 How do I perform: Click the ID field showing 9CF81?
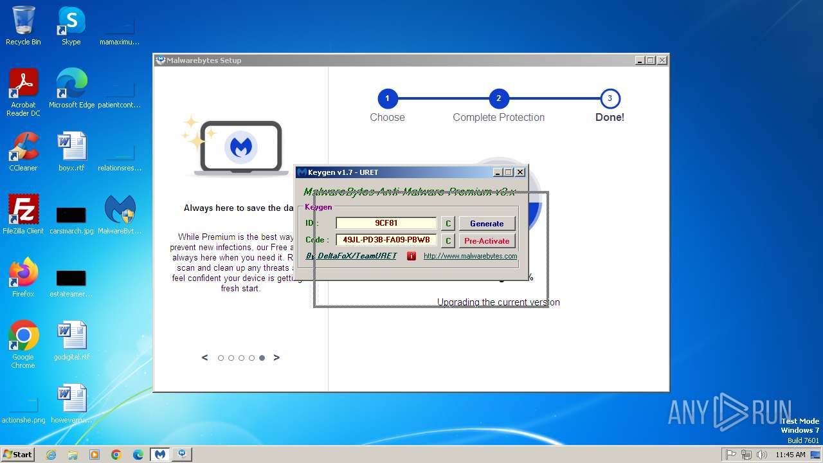pos(386,223)
